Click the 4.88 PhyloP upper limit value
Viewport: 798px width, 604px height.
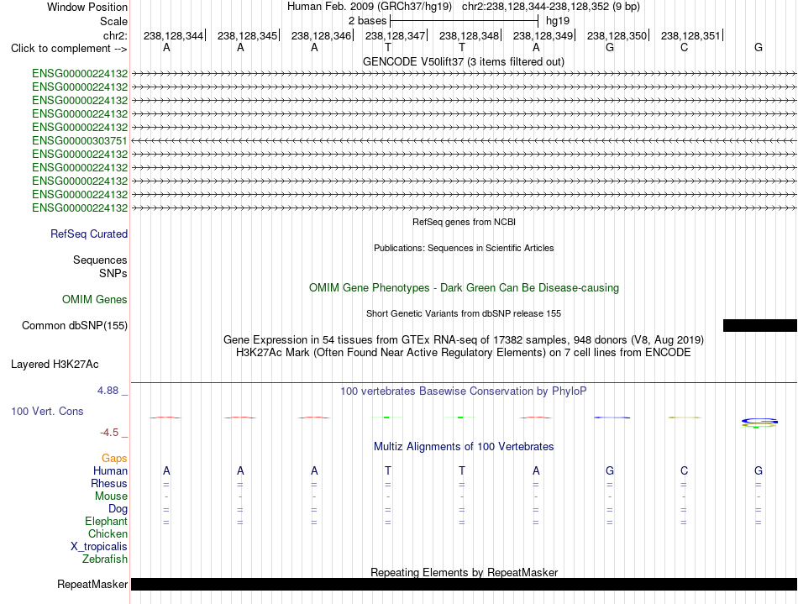108,391
